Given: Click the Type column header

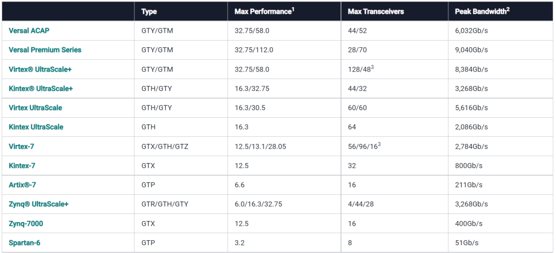Looking at the screenshot, I should pos(149,11).
